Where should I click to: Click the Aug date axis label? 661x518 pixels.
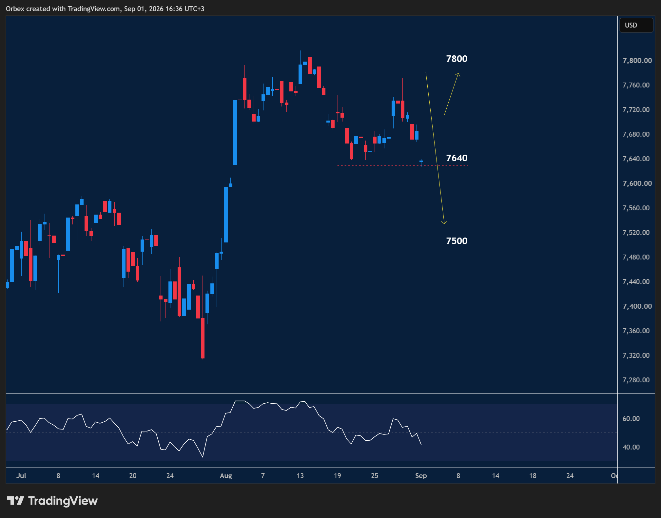point(226,476)
